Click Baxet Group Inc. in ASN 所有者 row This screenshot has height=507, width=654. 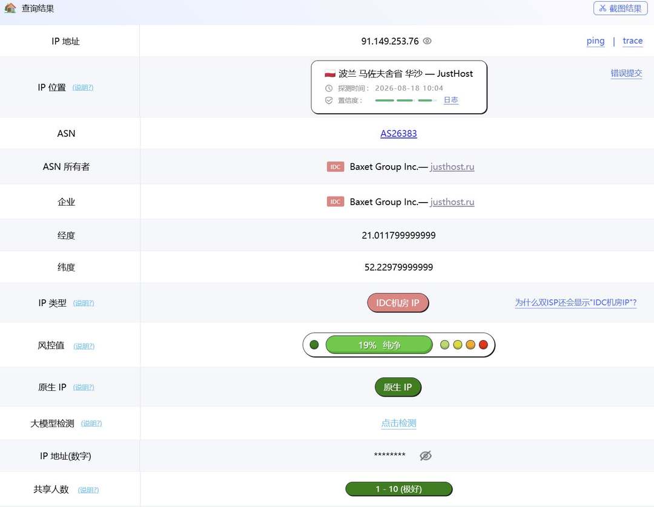pos(384,166)
